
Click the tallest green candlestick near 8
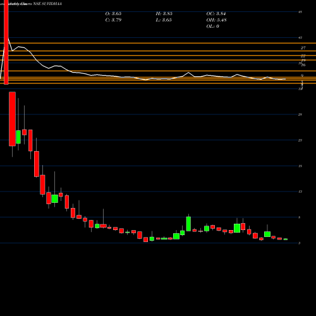click(188, 224)
